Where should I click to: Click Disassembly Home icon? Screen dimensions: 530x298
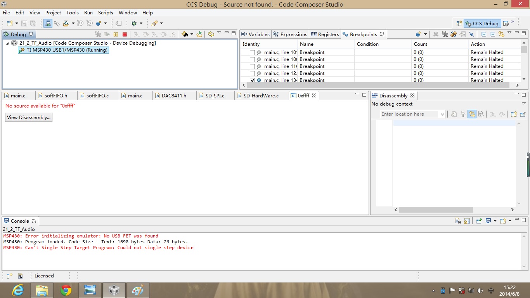point(463,114)
